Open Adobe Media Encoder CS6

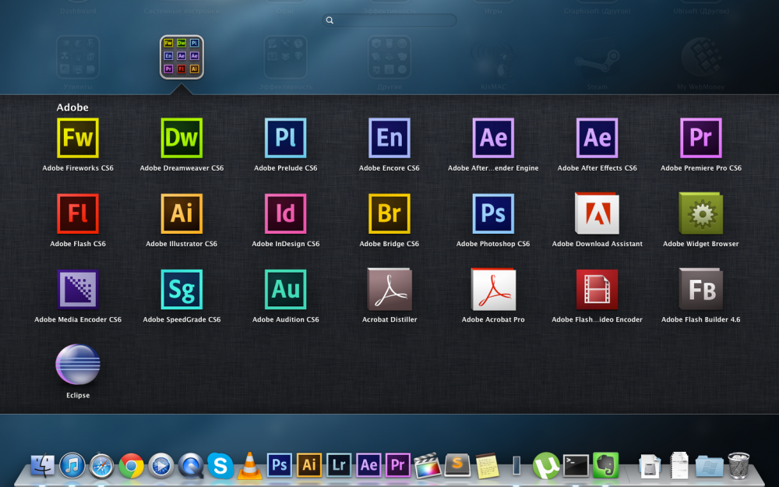(x=77, y=289)
